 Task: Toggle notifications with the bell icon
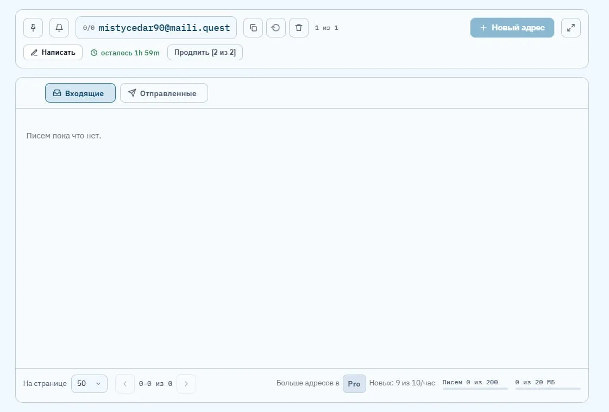(x=59, y=28)
